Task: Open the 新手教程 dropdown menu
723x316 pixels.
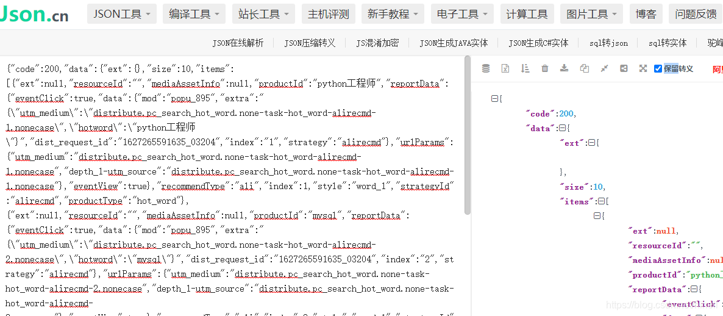Action: click(x=393, y=14)
